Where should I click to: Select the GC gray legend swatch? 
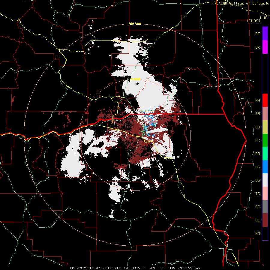tap(265, 207)
